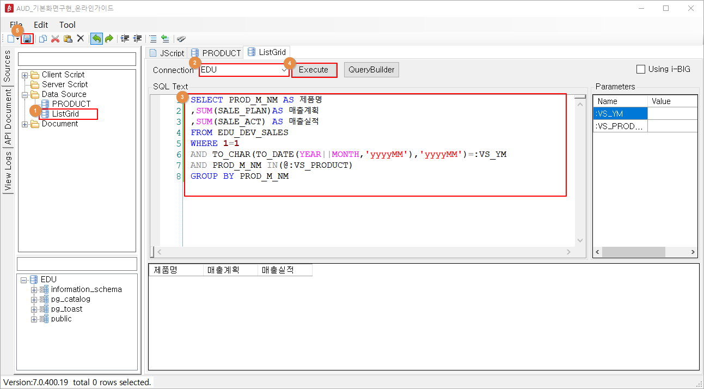Click the Increase indent icon
The height and width of the screenshot is (389, 704).
point(125,39)
